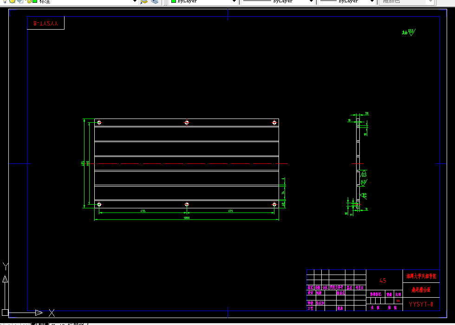Click the green swatch beside 标注 layer
This screenshot has height=325, width=455.
(35, 1)
